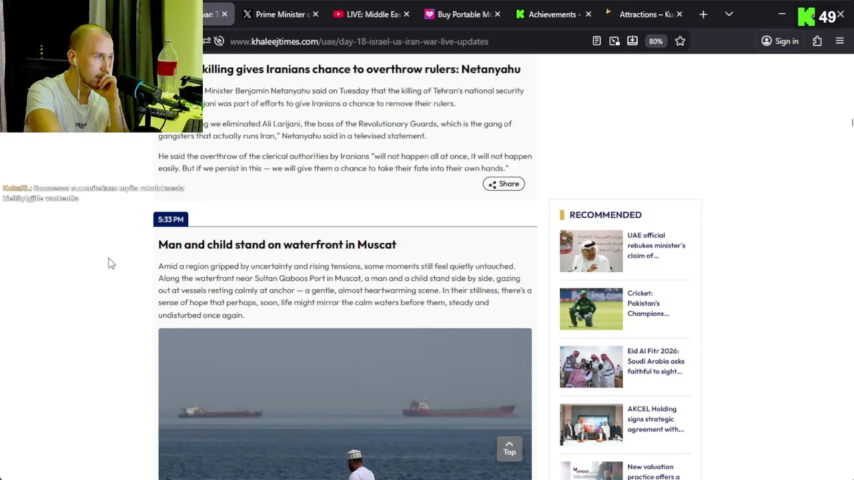Close the Attractions tab
The height and width of the screenshot is (480, 854).
pos(679,14)
